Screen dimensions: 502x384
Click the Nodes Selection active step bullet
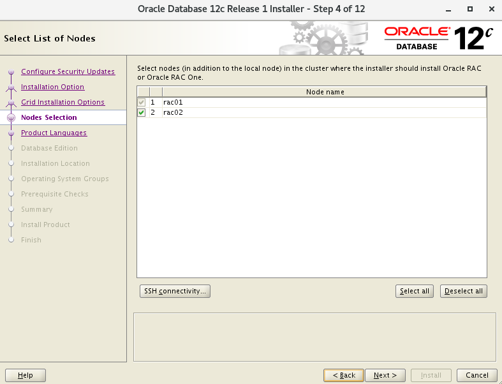click(11, 118)
